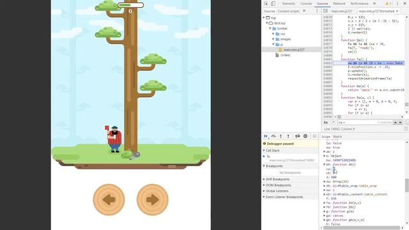Open the Sources navigator three-dot menu
Viewport: 409px width, 230px height.
[x=317, y=11]
